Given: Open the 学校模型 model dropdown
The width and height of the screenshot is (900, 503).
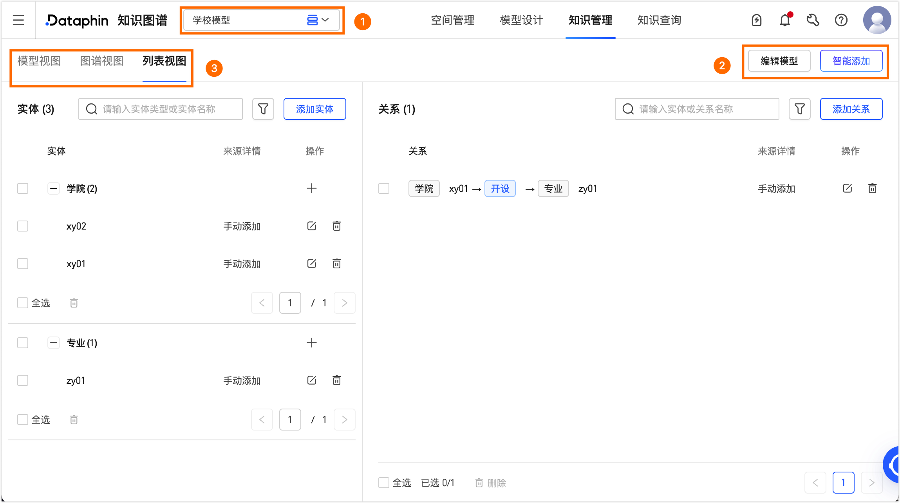Looking at the screenshot, I should pyautogui.click(x=262, y=20).
